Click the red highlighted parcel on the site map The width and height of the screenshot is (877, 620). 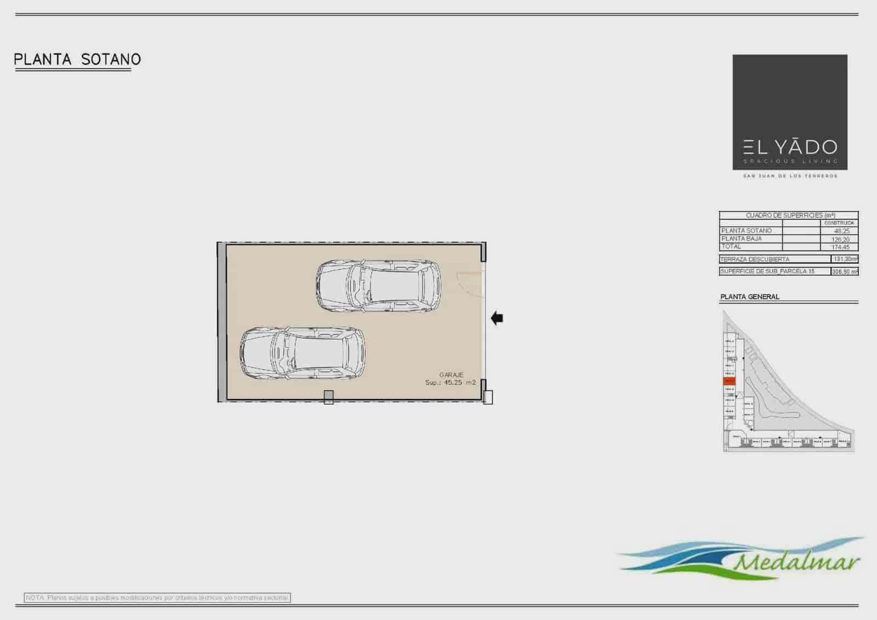729,381
